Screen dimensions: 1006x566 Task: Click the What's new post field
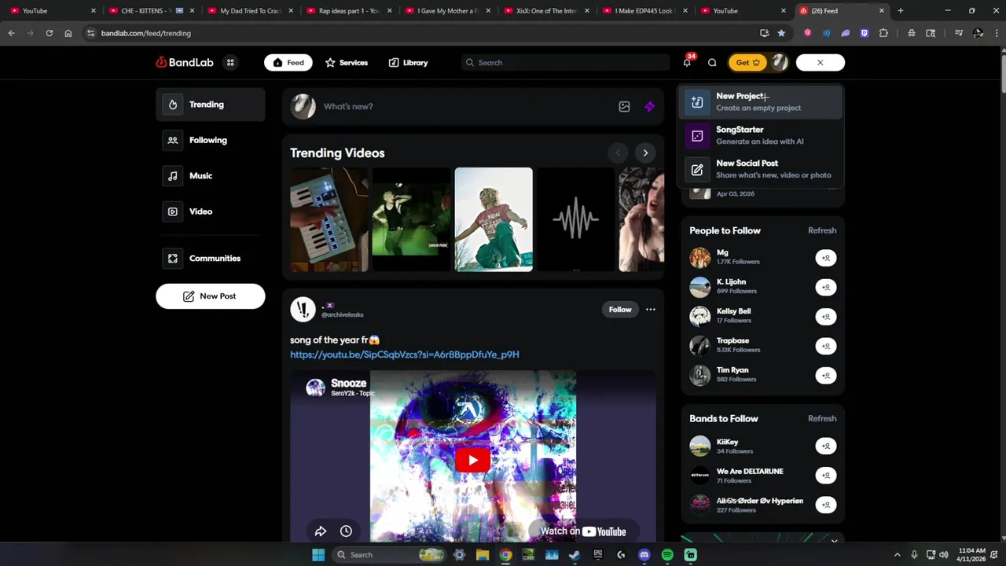pyautogui.click(x=464, y=106)
